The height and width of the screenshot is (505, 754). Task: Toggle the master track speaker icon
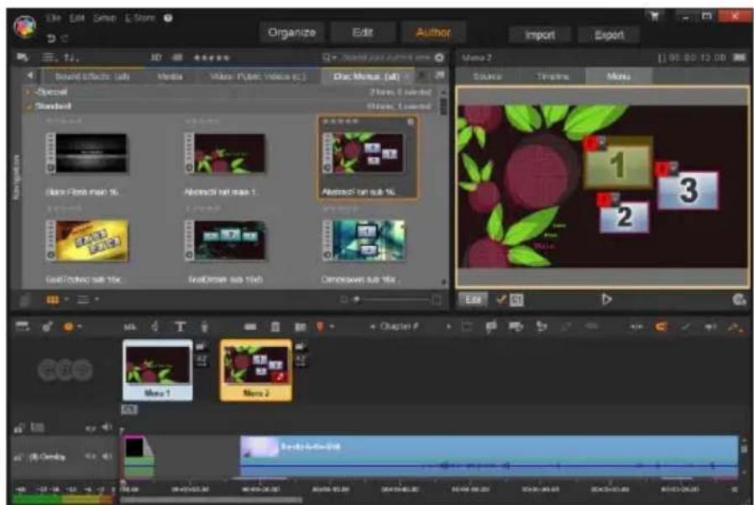(107, 427)
